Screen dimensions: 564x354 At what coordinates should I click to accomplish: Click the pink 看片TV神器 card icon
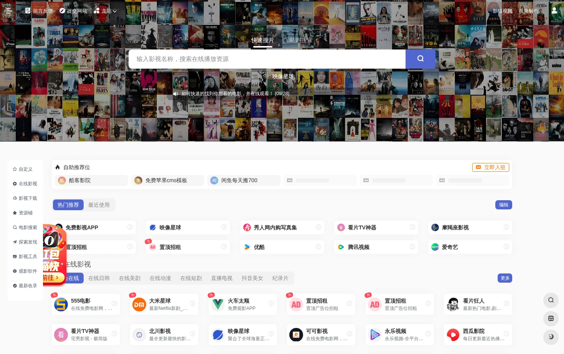tap(61, 335)
